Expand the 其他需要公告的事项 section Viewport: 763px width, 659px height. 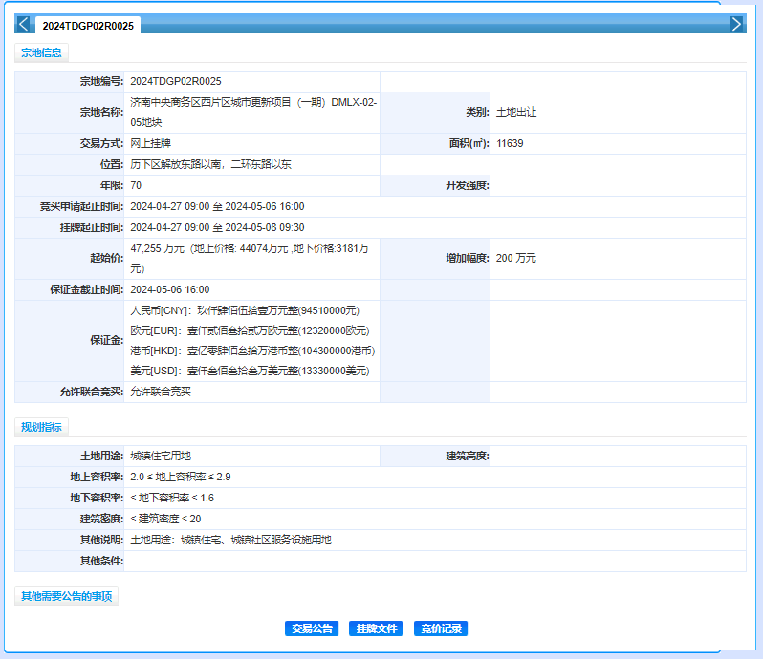coord(67,597)
